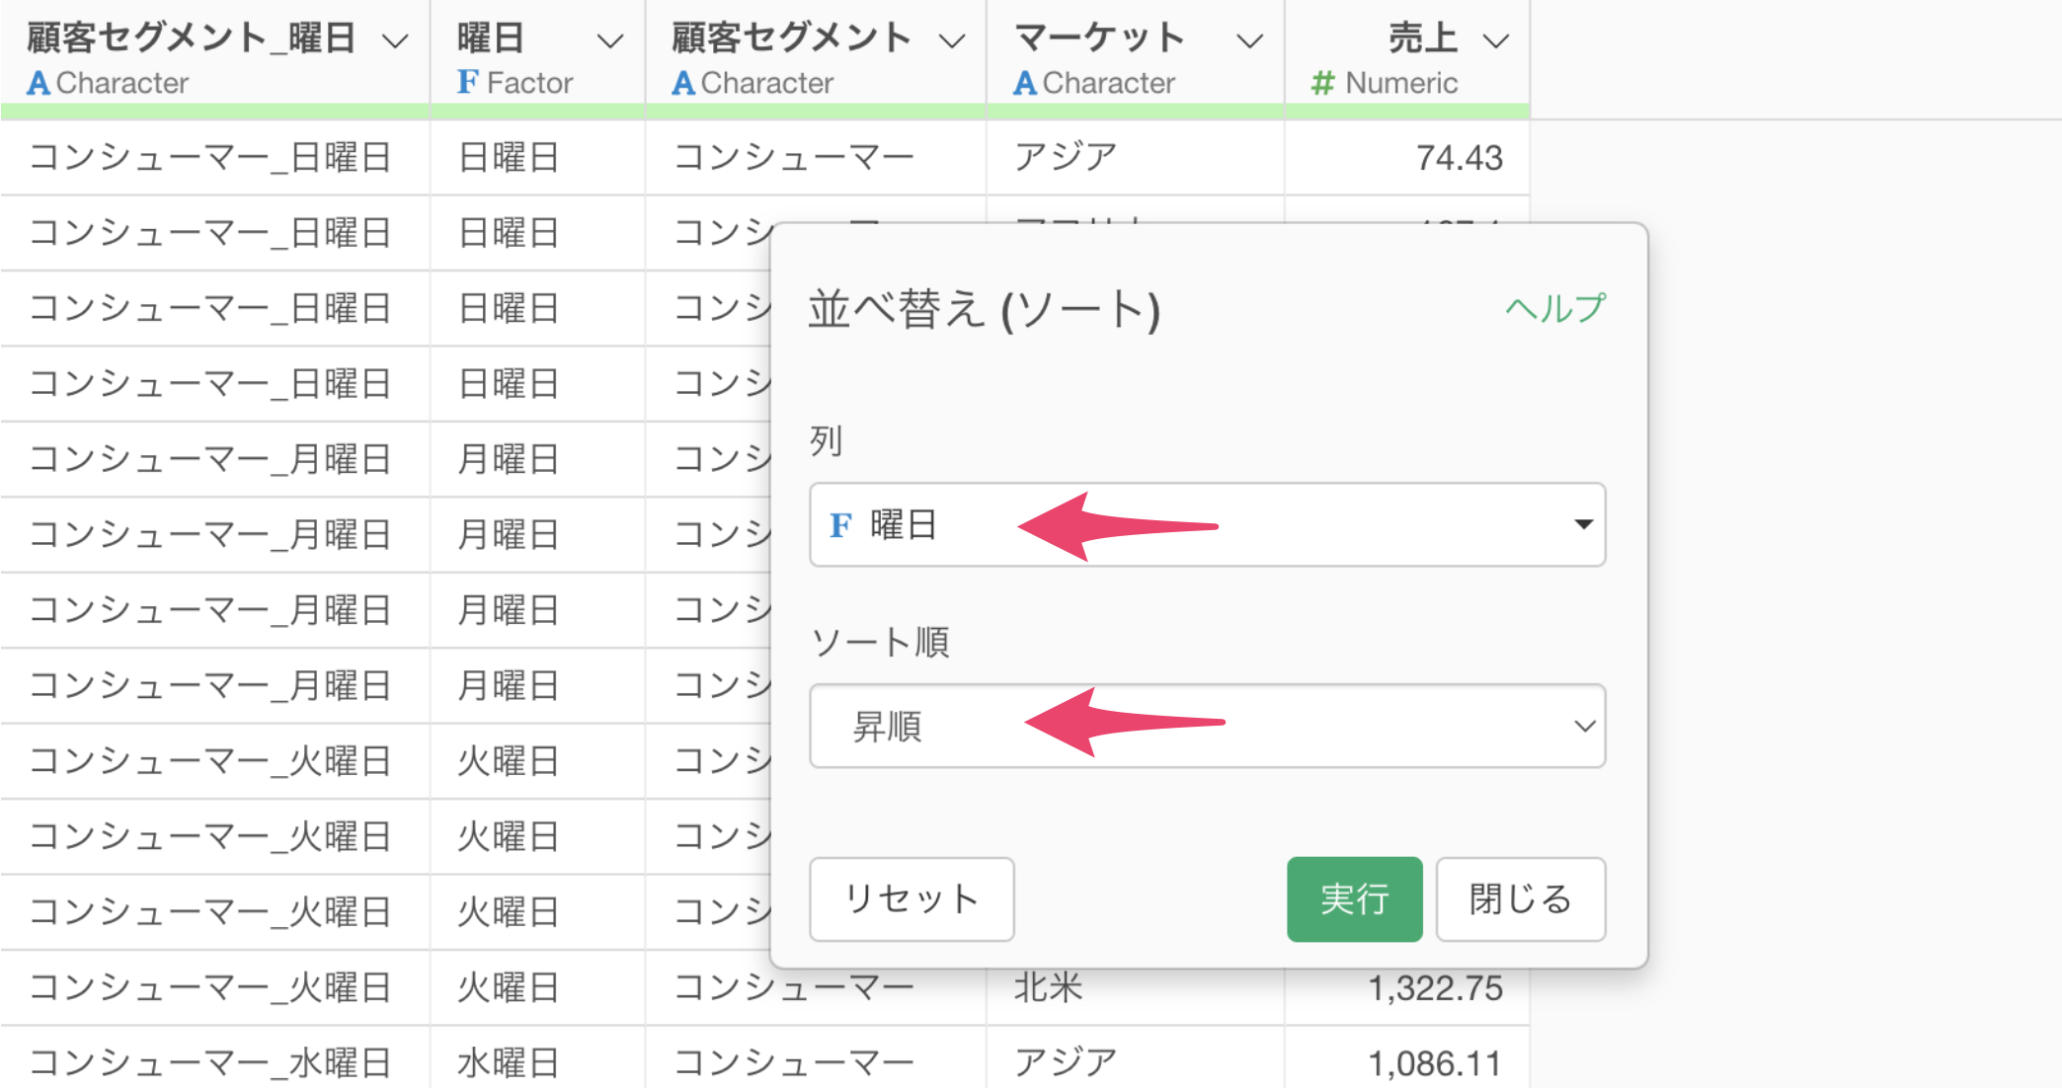Image resolution: width=2062 pixels, height=1088 pixels.
Task: Open the マーケット column header menu
Action: (1250, 40)
